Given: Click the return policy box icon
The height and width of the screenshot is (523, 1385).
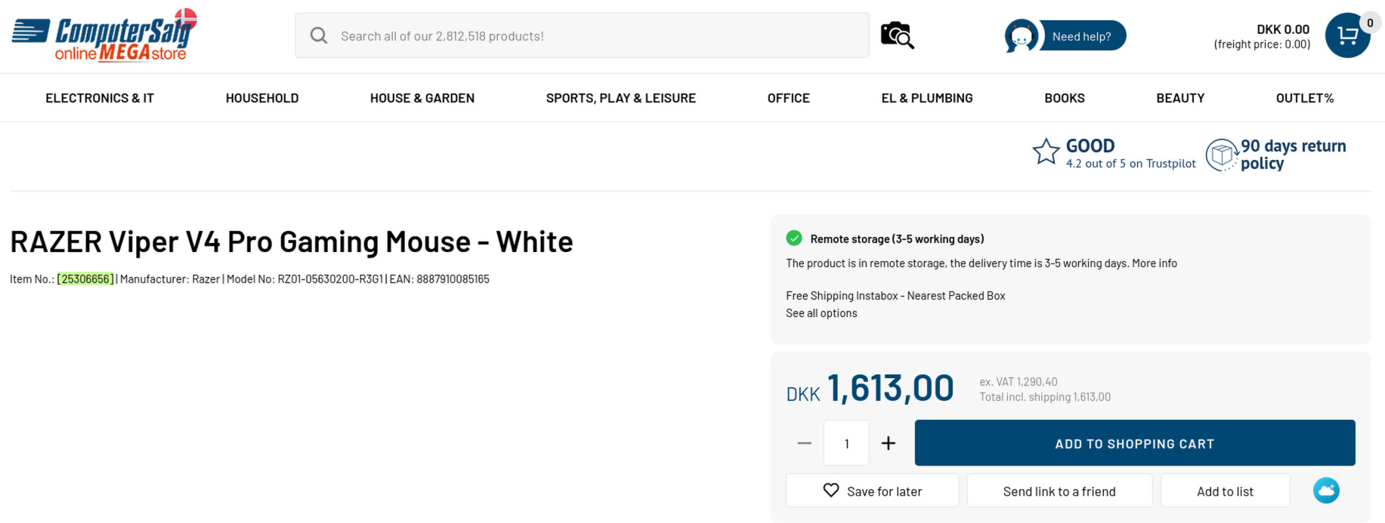Looking at the screenshot, I should coord(1221,155).
